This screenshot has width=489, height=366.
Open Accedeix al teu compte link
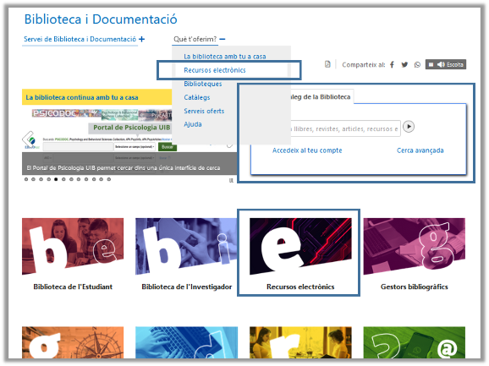pyautogui.click(x=307, y=150)
